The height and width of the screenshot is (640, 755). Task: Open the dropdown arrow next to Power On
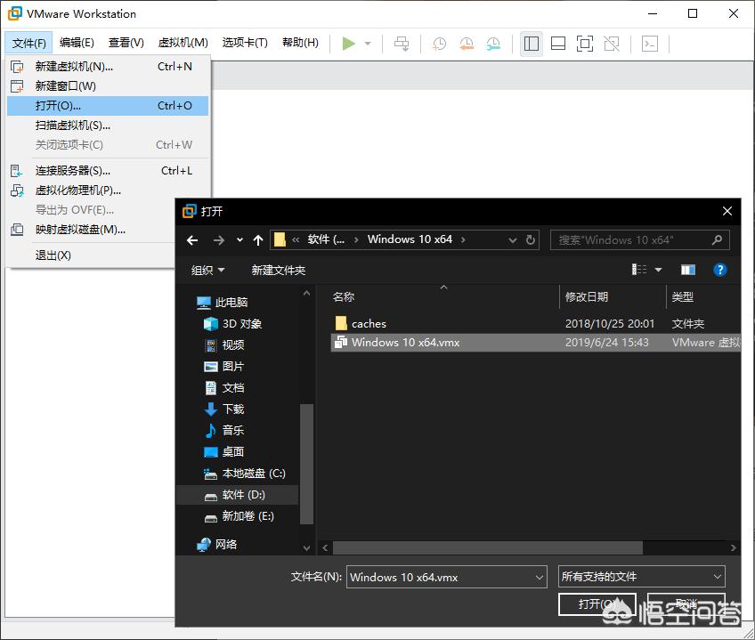coord(368,44)
